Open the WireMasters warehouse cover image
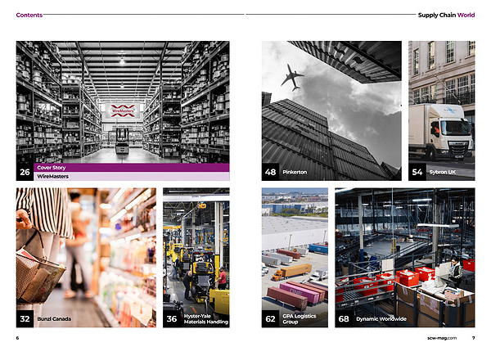This screenshot has height=347, width=491. coord(123,102)
